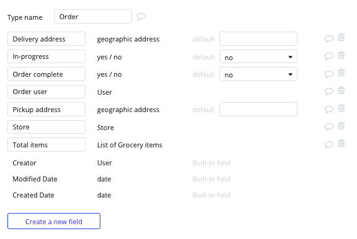Click Built-in field label for Modified Date
The image size is (357, 239).
(211, 179)
